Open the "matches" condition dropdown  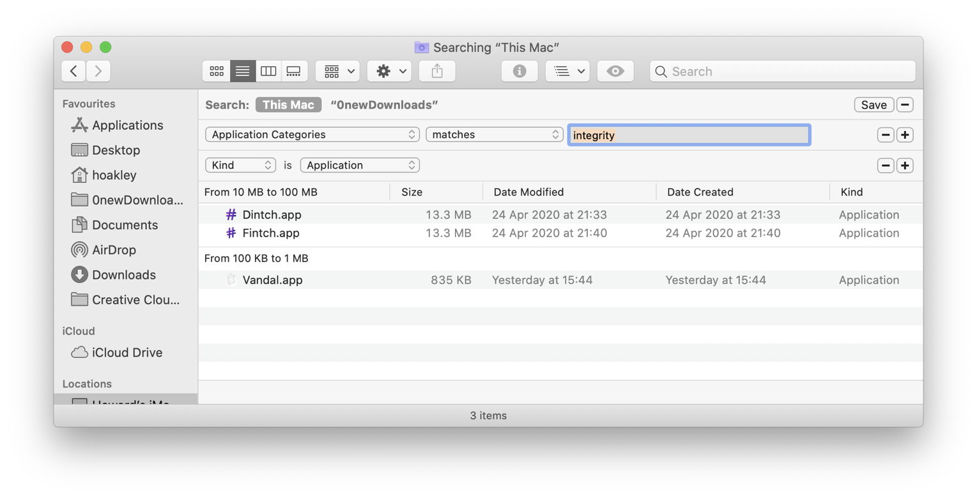(493, 134)
